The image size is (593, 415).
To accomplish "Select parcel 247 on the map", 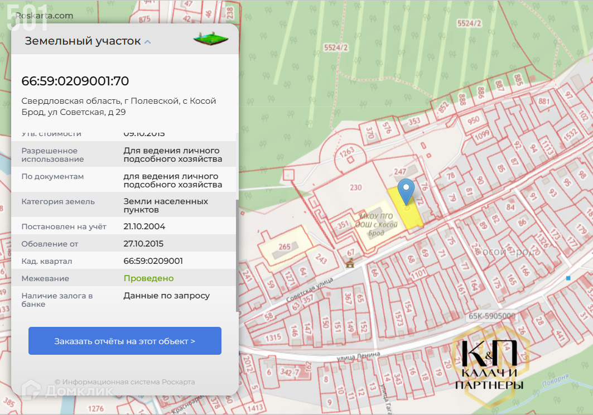I will tap(400, 171).
